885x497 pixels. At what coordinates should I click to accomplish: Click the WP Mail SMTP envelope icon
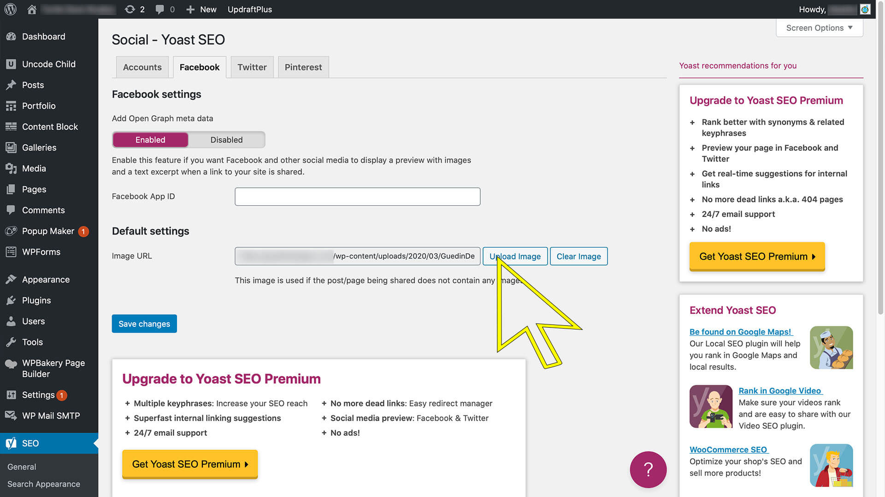[11, 416]
